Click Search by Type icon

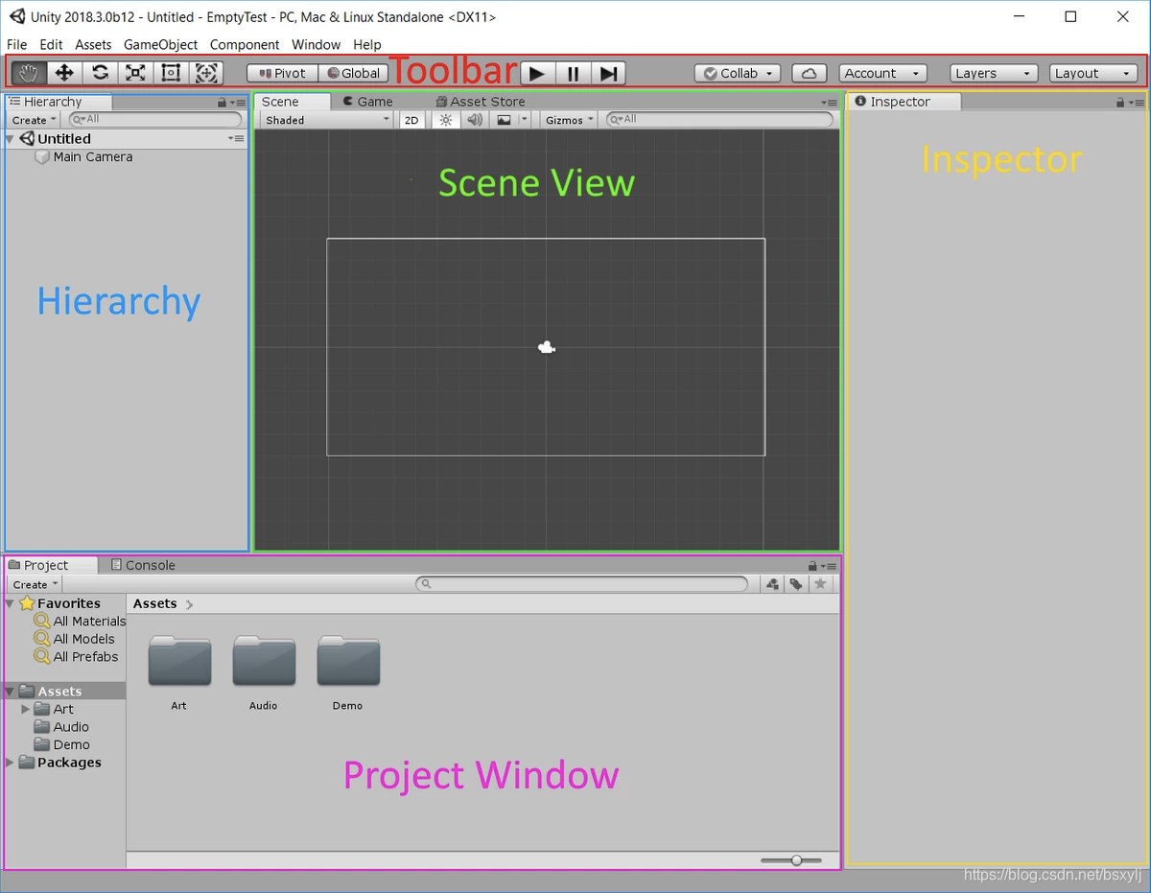pos(772,583)
